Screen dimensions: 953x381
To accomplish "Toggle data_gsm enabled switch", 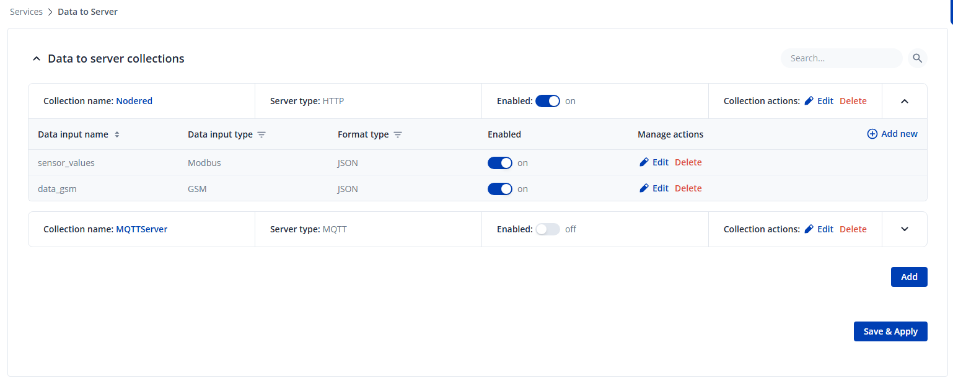I will [x=500, y=189].
